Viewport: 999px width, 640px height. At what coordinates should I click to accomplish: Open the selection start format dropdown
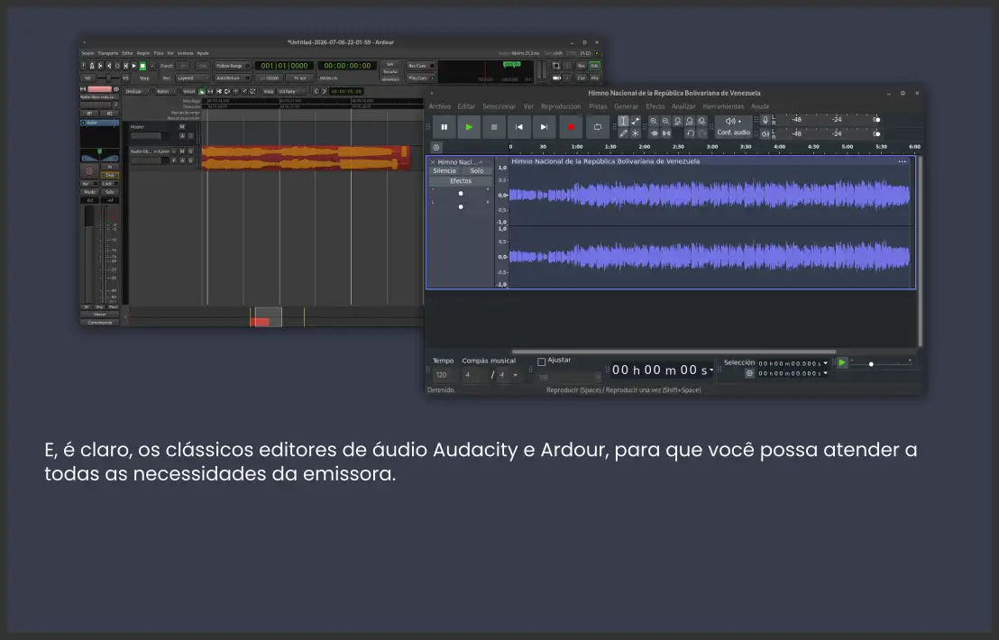pos(826,363)
